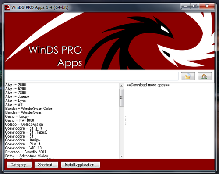Viewport: 219px width, 174px height.
Task: Select Commodore - 64 (Tapes)
Action: 26,132
